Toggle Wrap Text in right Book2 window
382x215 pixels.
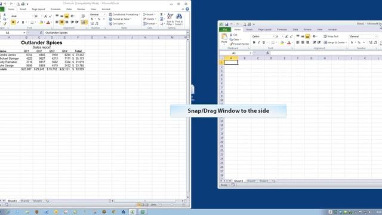pos(331,36)
